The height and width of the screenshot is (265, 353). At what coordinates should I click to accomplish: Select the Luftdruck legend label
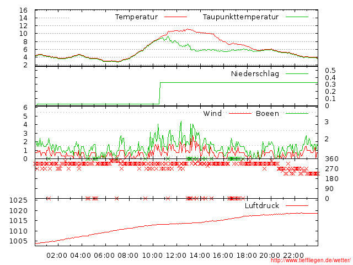tap(262, 205)
